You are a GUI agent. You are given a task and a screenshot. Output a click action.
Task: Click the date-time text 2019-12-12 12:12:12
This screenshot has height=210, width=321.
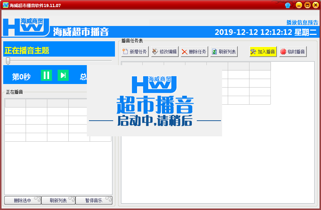pos(253,32)
